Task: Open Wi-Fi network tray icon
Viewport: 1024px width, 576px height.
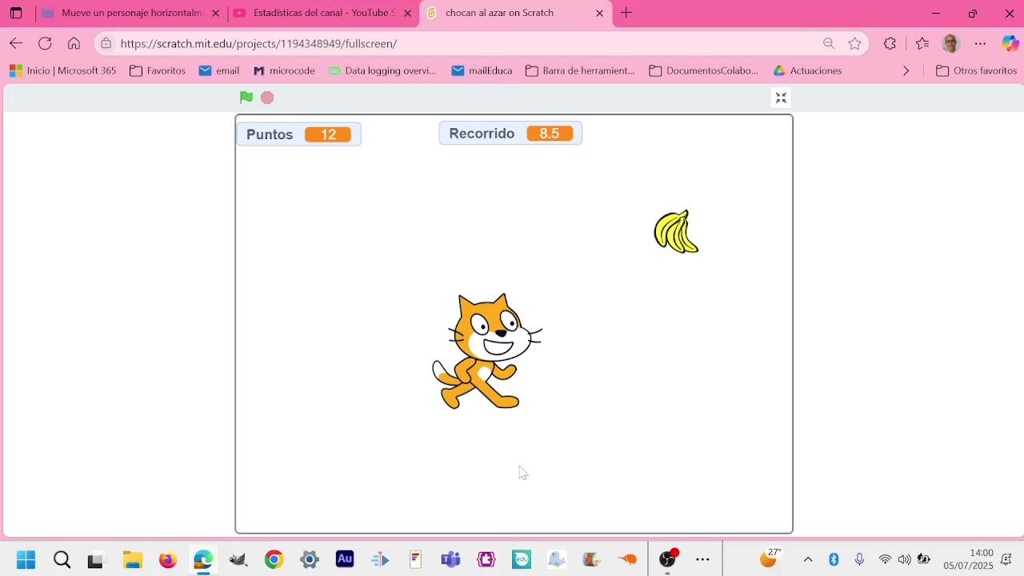Action: tap(885, 559)
